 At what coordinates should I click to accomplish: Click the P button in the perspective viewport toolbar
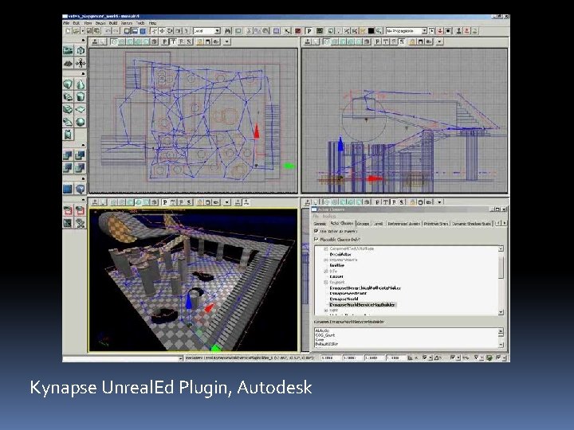165,201
